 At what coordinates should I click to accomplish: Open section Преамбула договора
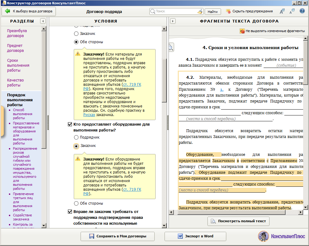pos(17,33)
